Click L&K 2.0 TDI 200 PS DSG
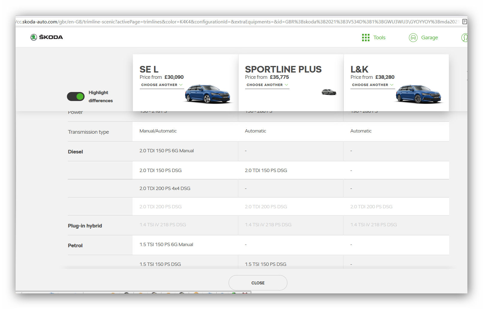 point(371,207)
